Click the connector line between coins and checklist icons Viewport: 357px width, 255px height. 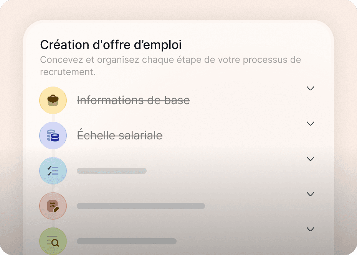pyautogui.click(x=54, y=153)
